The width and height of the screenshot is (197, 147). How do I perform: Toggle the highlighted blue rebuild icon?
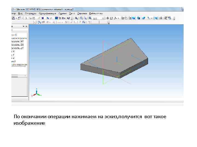point(156,18)
